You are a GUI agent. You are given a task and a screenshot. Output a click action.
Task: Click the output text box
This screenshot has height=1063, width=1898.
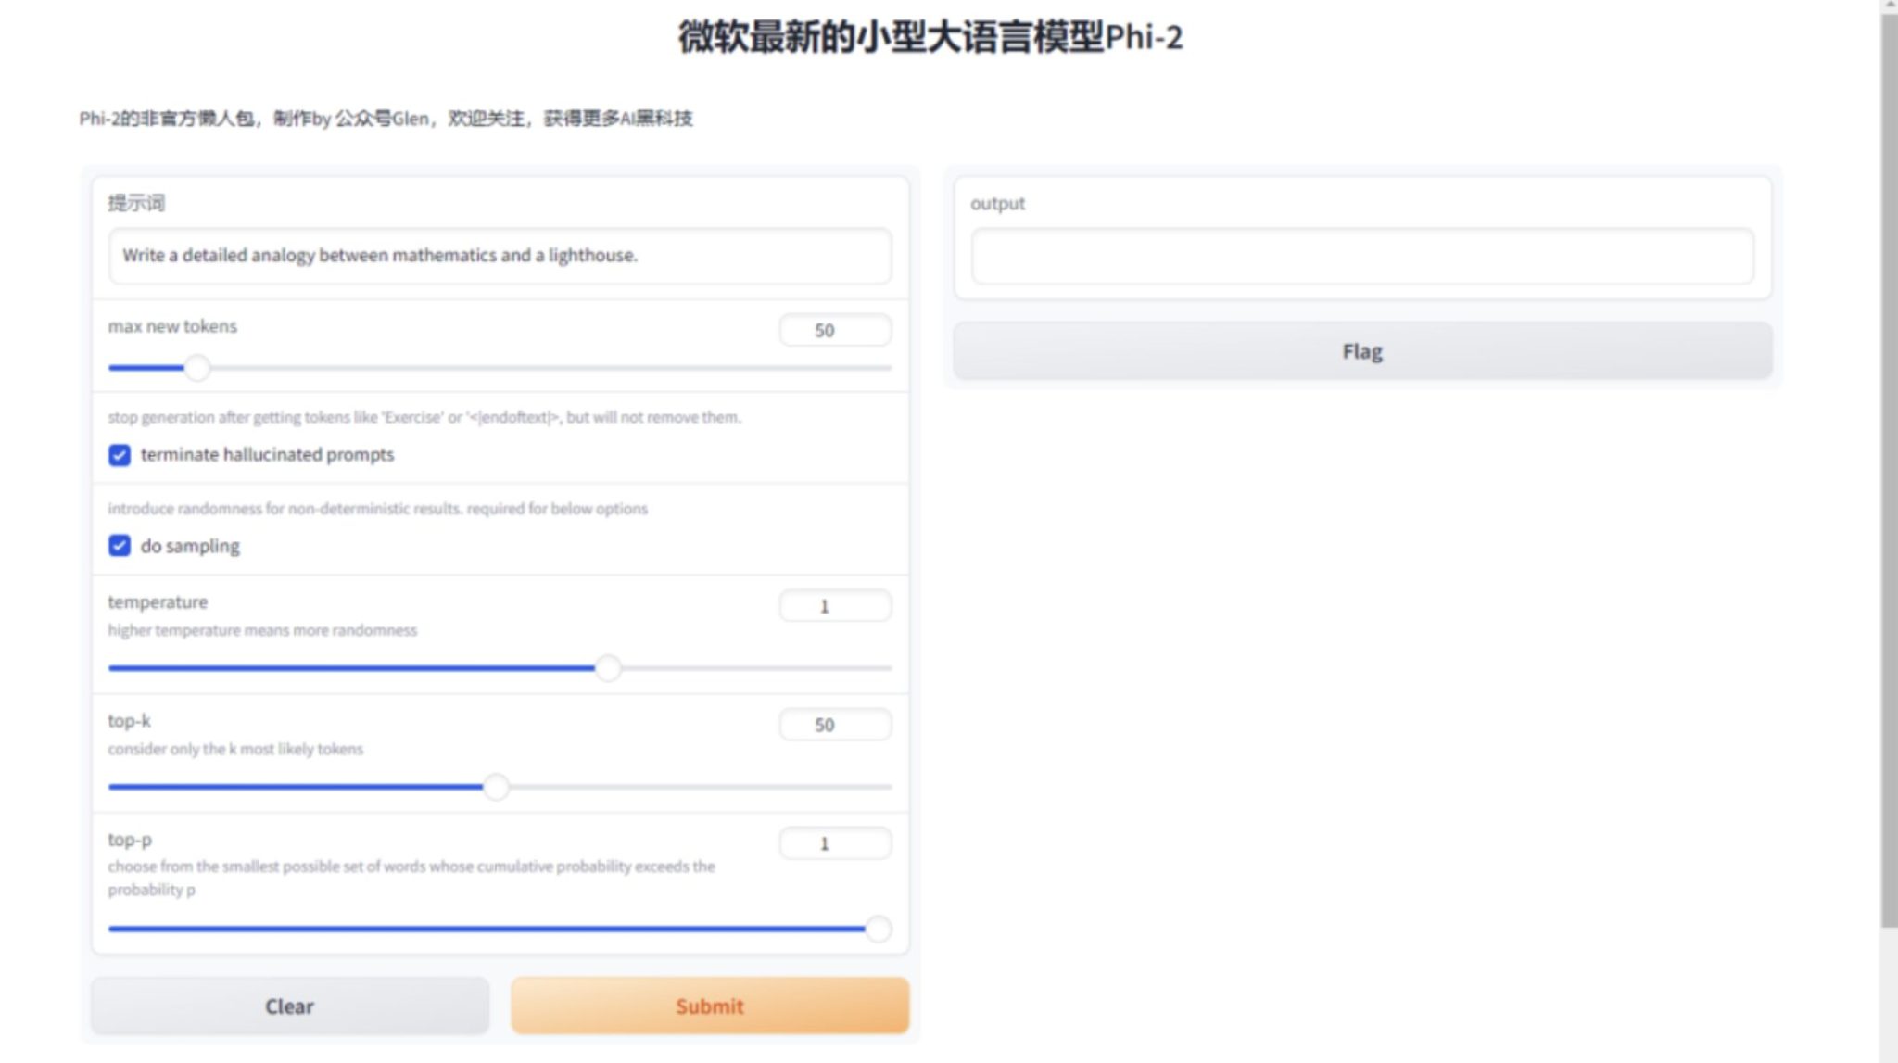pos(1361,256)
